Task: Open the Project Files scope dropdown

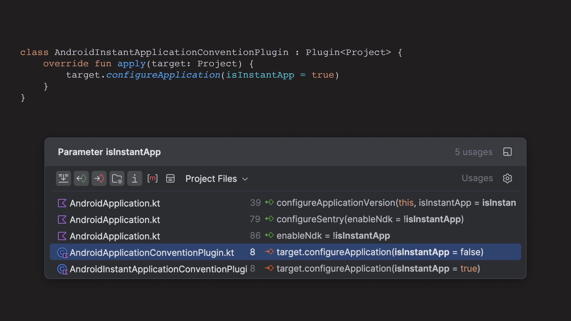Action: [x=211, y=179]
